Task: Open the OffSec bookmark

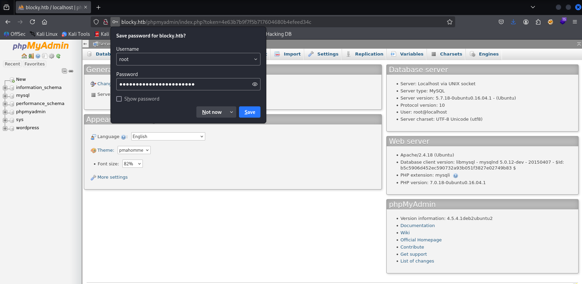Action: pos(15,34)
